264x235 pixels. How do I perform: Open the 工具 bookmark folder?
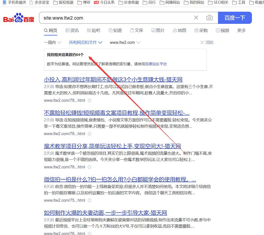(239, 3)
